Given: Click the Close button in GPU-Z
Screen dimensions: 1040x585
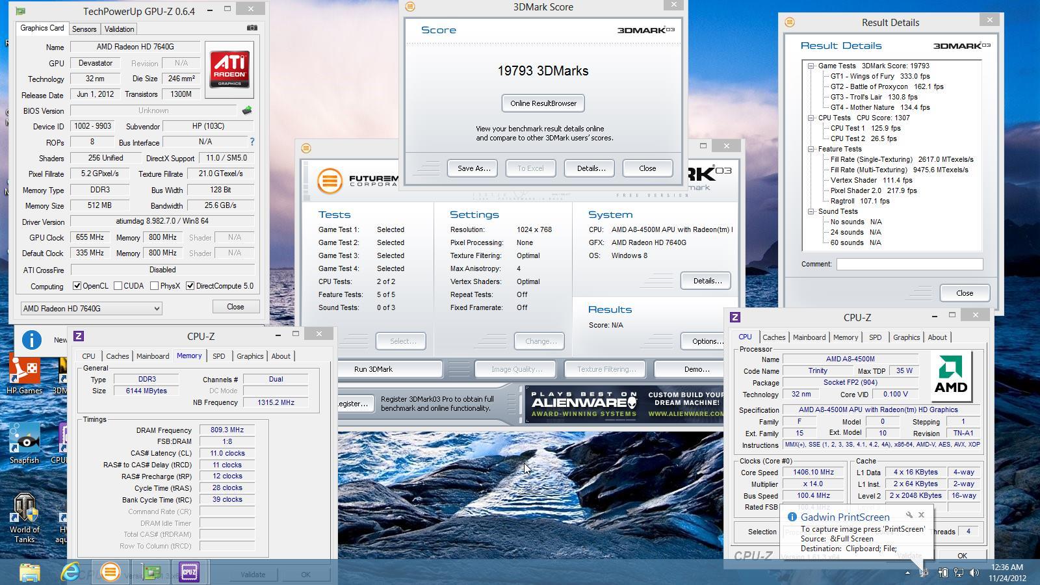Looking at the screenshot, I should click(235, 307).
